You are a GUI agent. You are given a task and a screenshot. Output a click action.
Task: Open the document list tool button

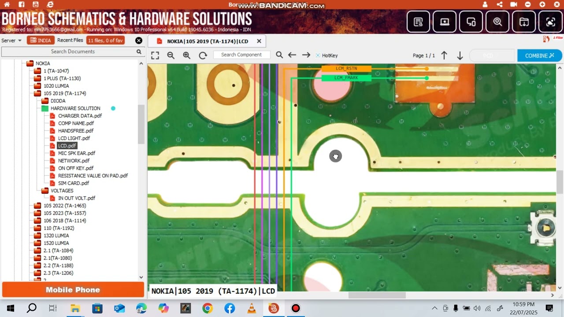pyautogui.click(x=418, y=22)
